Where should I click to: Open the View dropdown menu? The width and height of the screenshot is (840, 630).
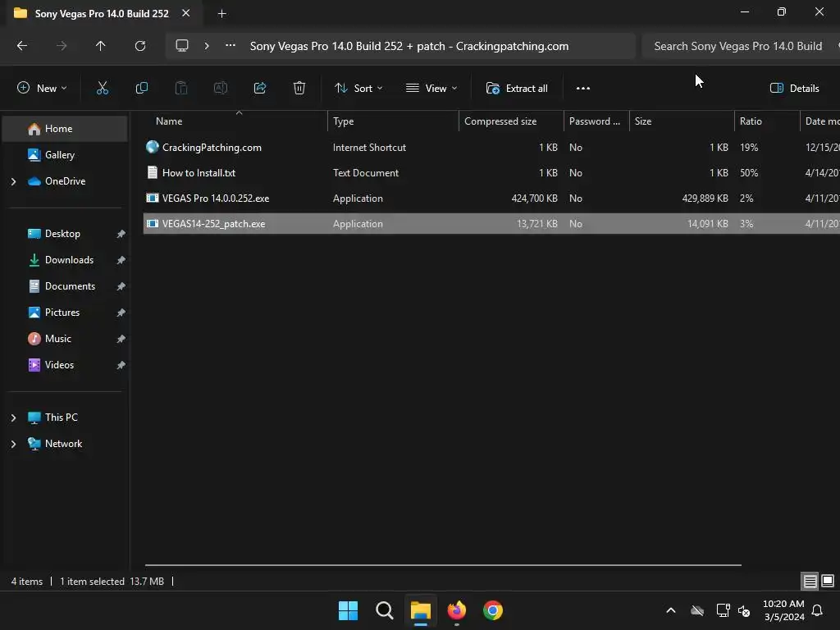(431, 89)
